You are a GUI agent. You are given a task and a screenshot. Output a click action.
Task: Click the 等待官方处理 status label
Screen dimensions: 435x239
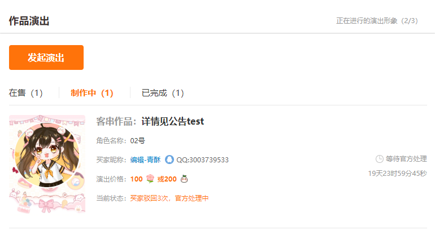pos(406,159)
